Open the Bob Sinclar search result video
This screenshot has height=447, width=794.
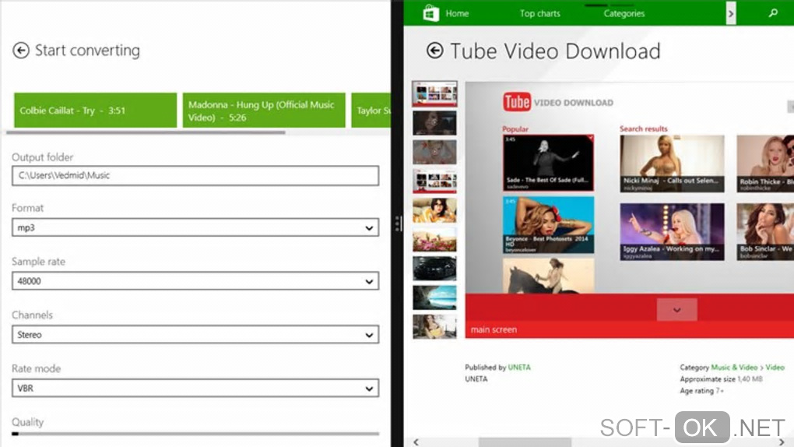pos(765,231)
